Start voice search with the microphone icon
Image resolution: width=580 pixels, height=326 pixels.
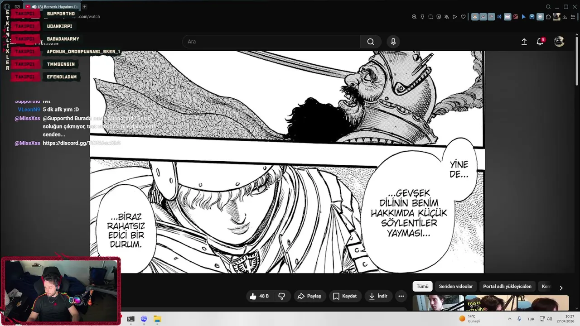click(393, 42)
